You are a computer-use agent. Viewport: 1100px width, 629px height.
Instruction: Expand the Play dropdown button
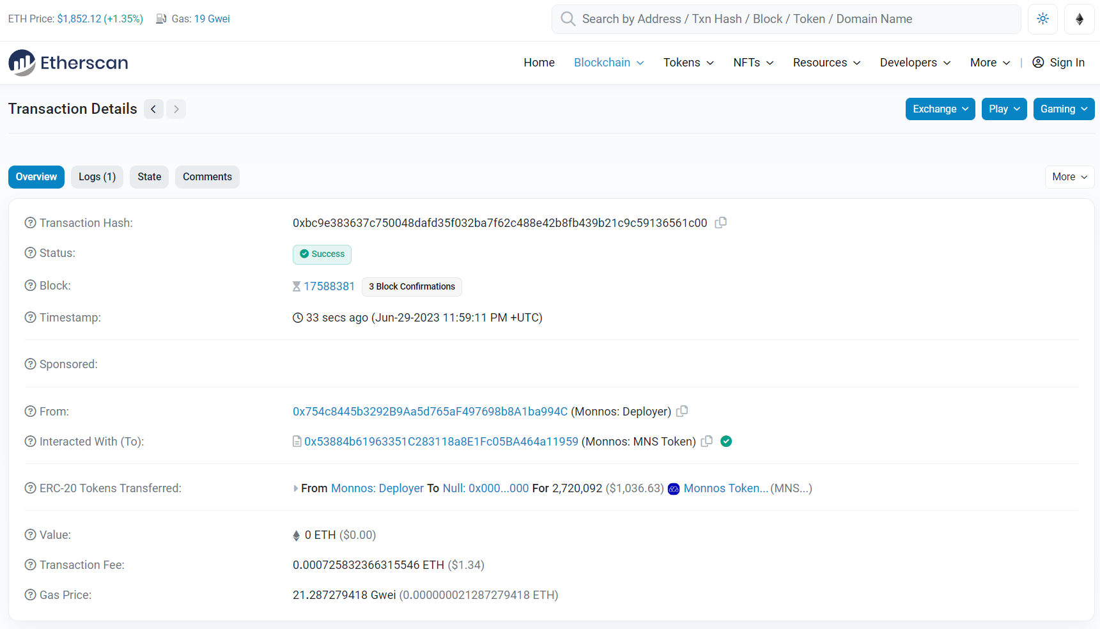[x=1004, y=109]
